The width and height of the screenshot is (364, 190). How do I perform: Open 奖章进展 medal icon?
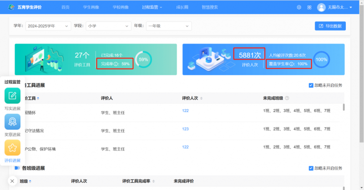tap(12, 122)
